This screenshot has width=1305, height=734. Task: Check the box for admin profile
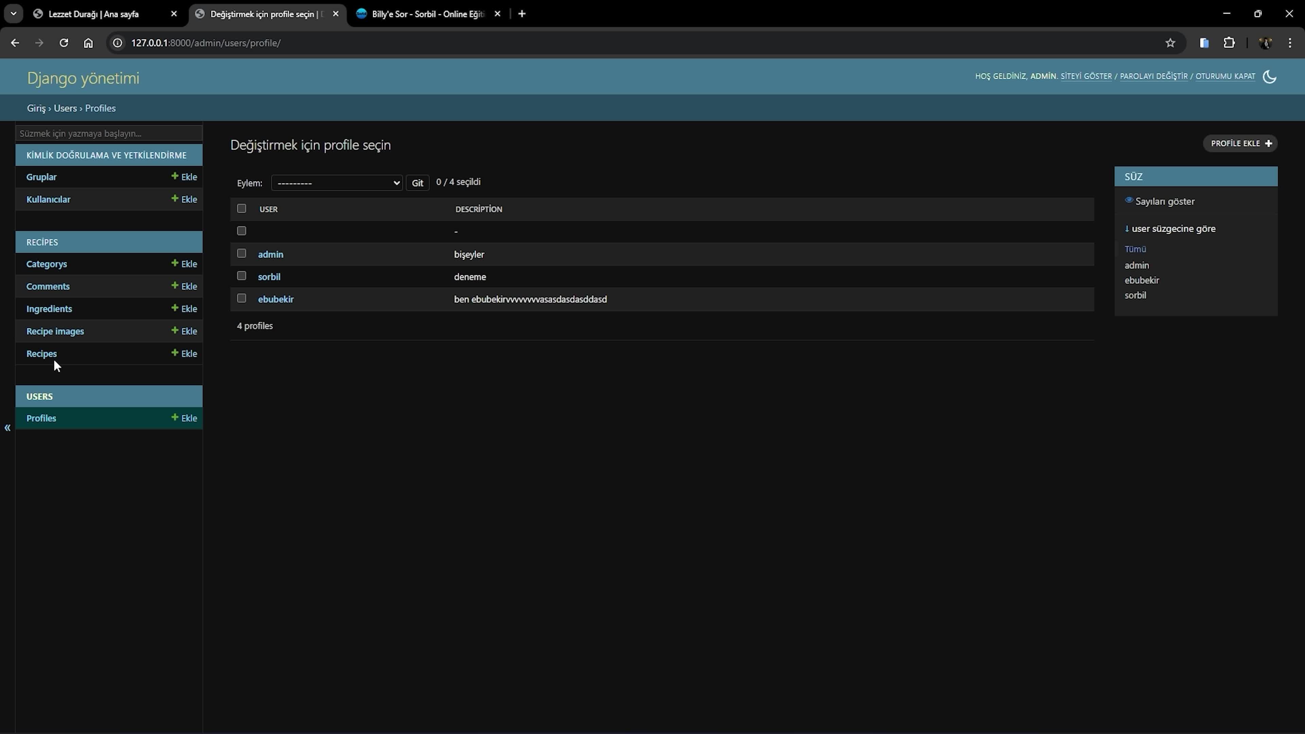[242, 253]
